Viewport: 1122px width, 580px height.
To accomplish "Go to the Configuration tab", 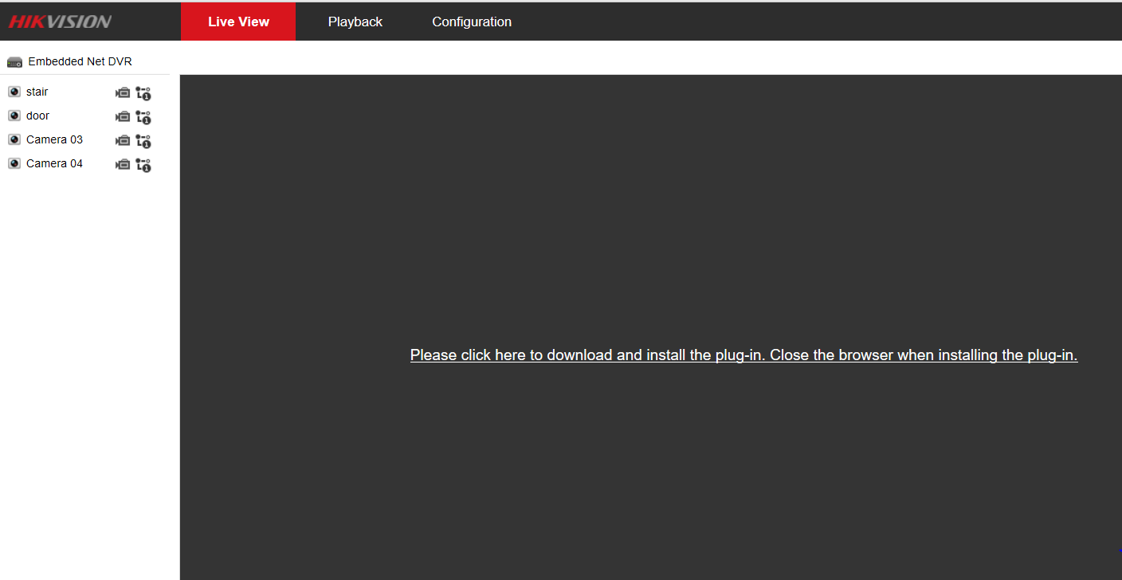I will point(472,22).
